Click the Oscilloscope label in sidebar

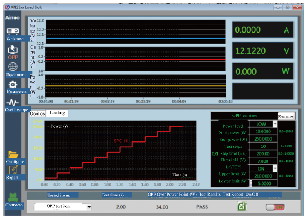17,110
